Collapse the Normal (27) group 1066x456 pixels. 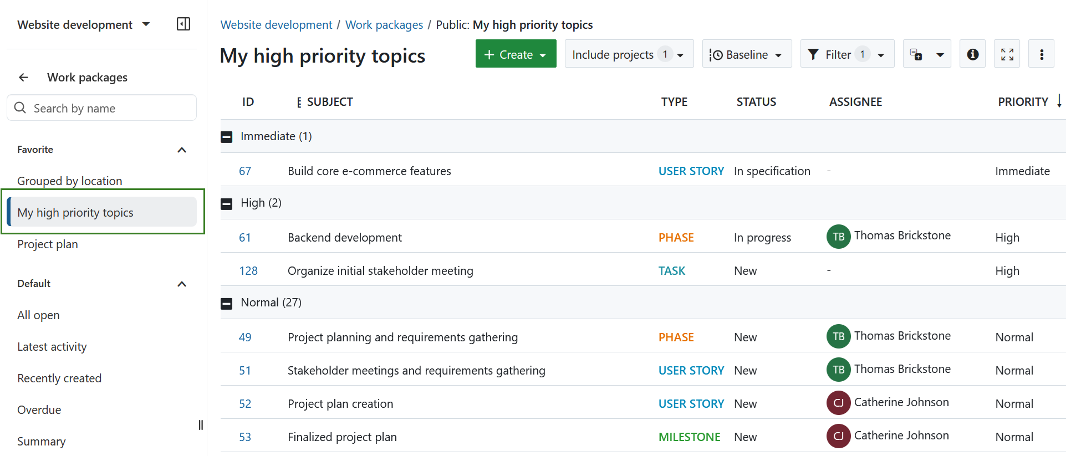pyautogui.click(x=226, y=303)
